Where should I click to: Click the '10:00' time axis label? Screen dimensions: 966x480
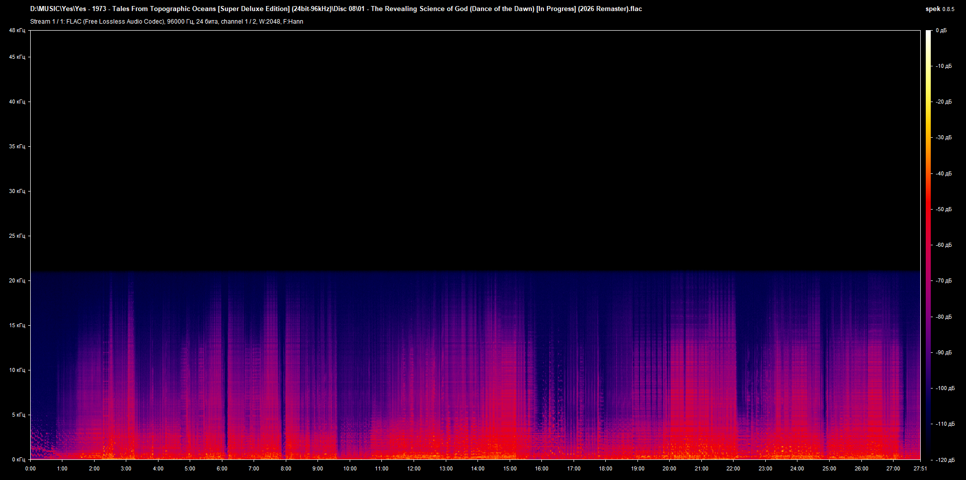(x=350, y=468)
